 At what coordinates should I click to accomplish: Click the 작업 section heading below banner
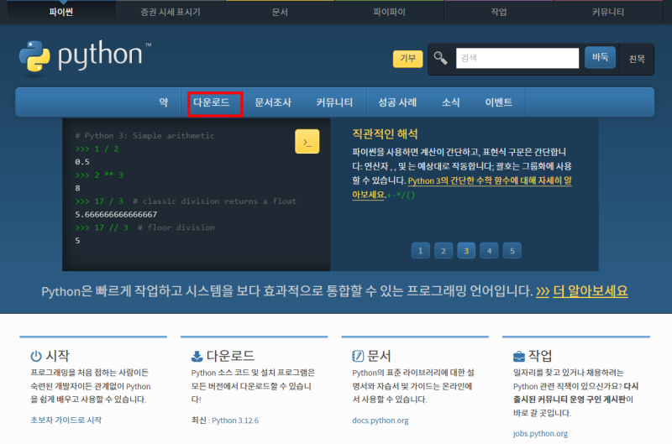pos(540,356)
